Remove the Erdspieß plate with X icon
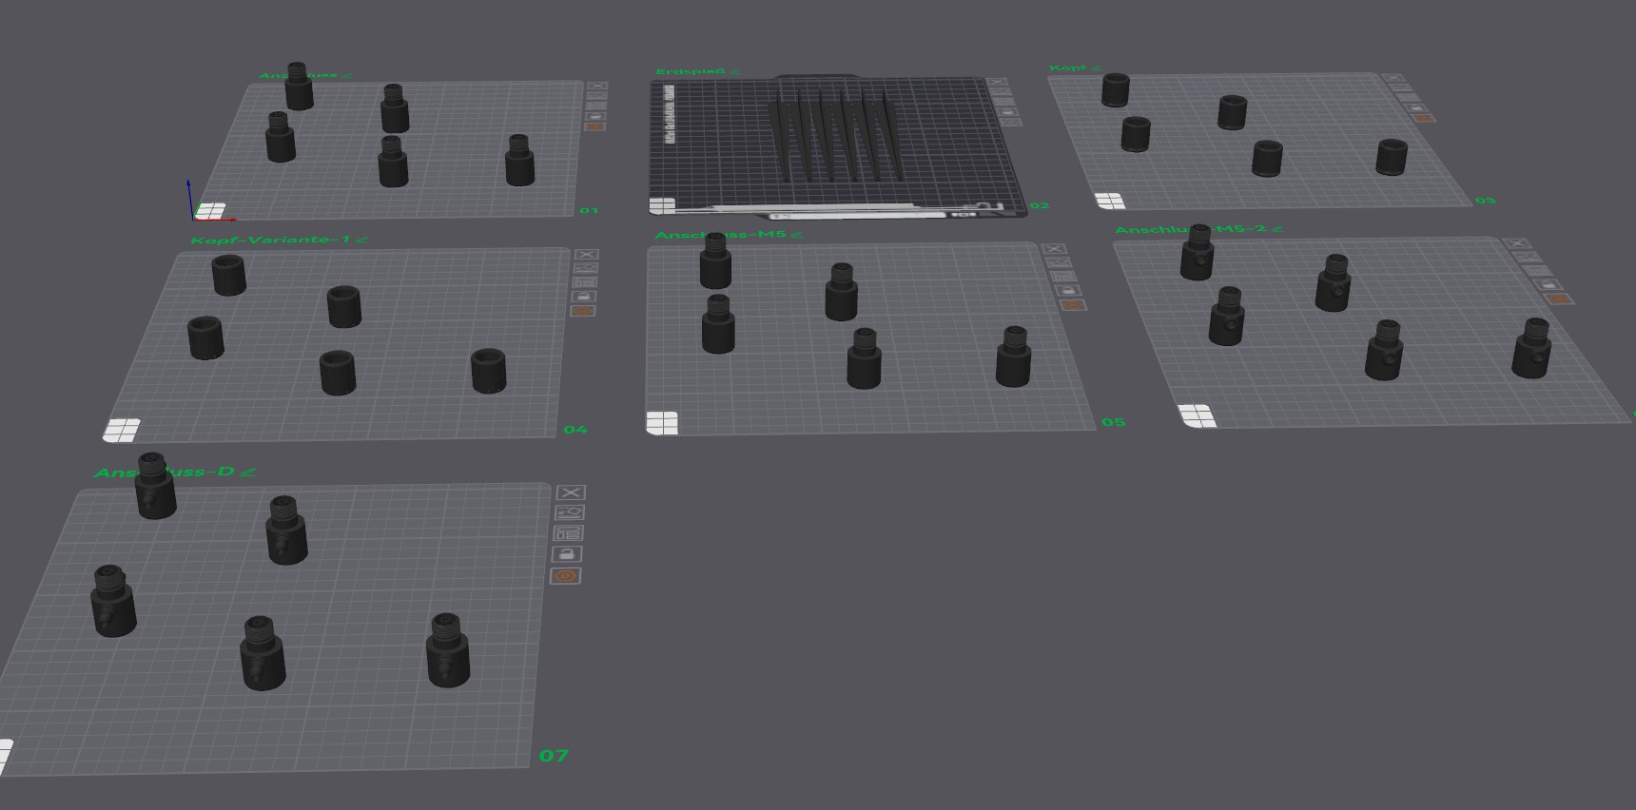Viewport: 1636px width, 810px height. click(x=997, y=83)
